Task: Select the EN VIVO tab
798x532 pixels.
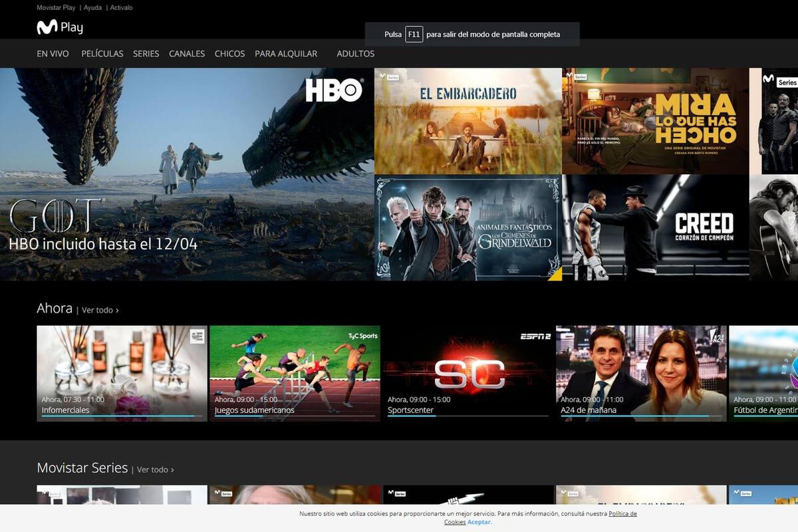Action: 53,53
